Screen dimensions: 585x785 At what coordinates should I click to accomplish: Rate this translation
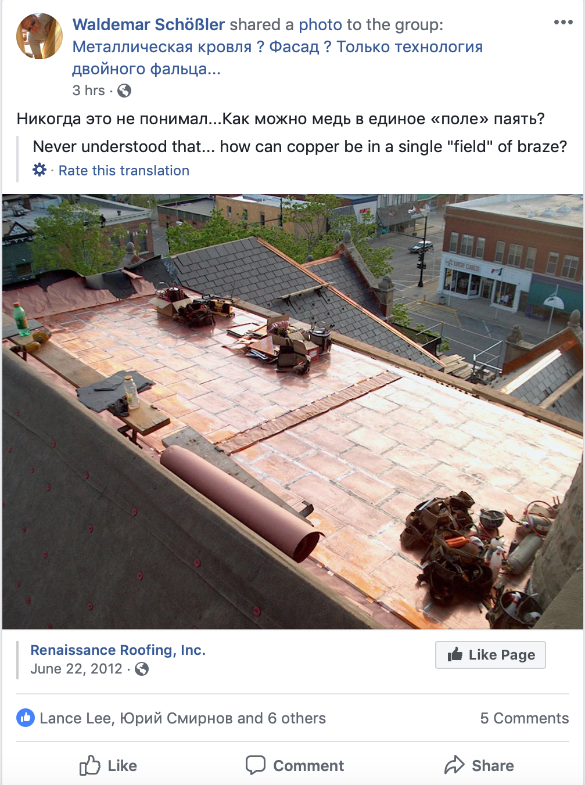[124, 170]
